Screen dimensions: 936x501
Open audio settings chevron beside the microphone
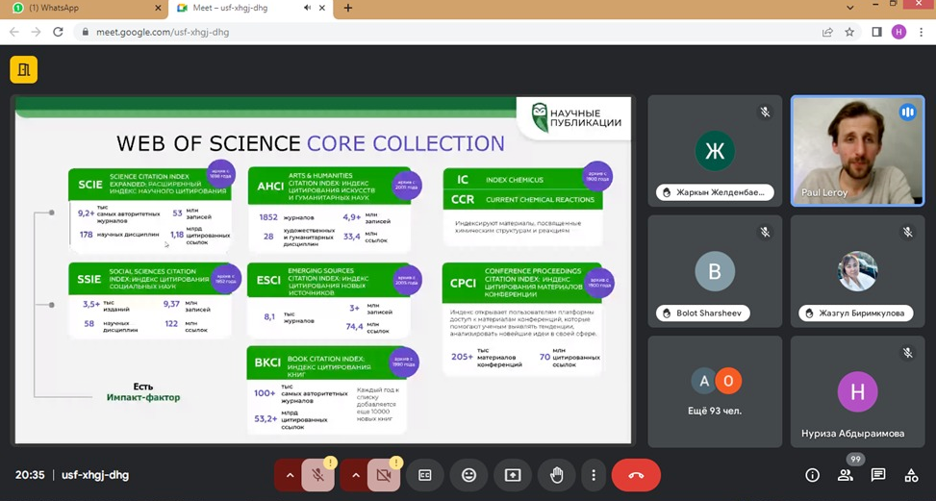pyautogui.click(x=290, y=475)
